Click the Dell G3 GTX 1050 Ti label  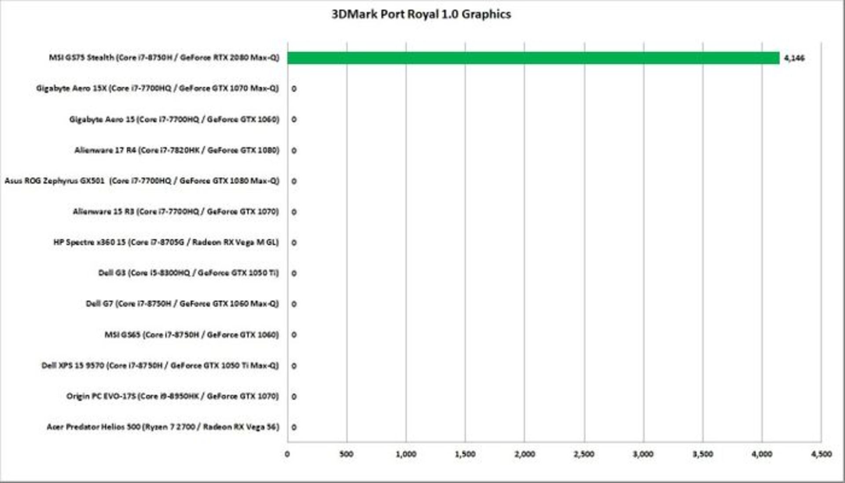click(188, 273)
